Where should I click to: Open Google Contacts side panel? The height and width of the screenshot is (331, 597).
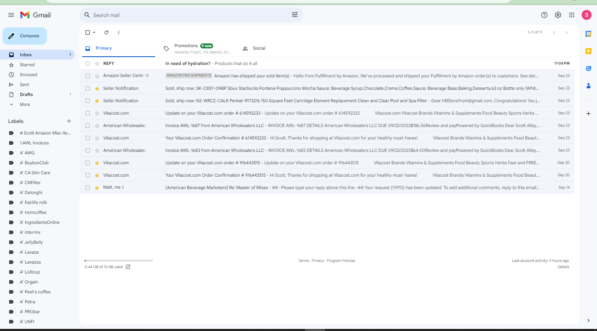coord(588,86)
